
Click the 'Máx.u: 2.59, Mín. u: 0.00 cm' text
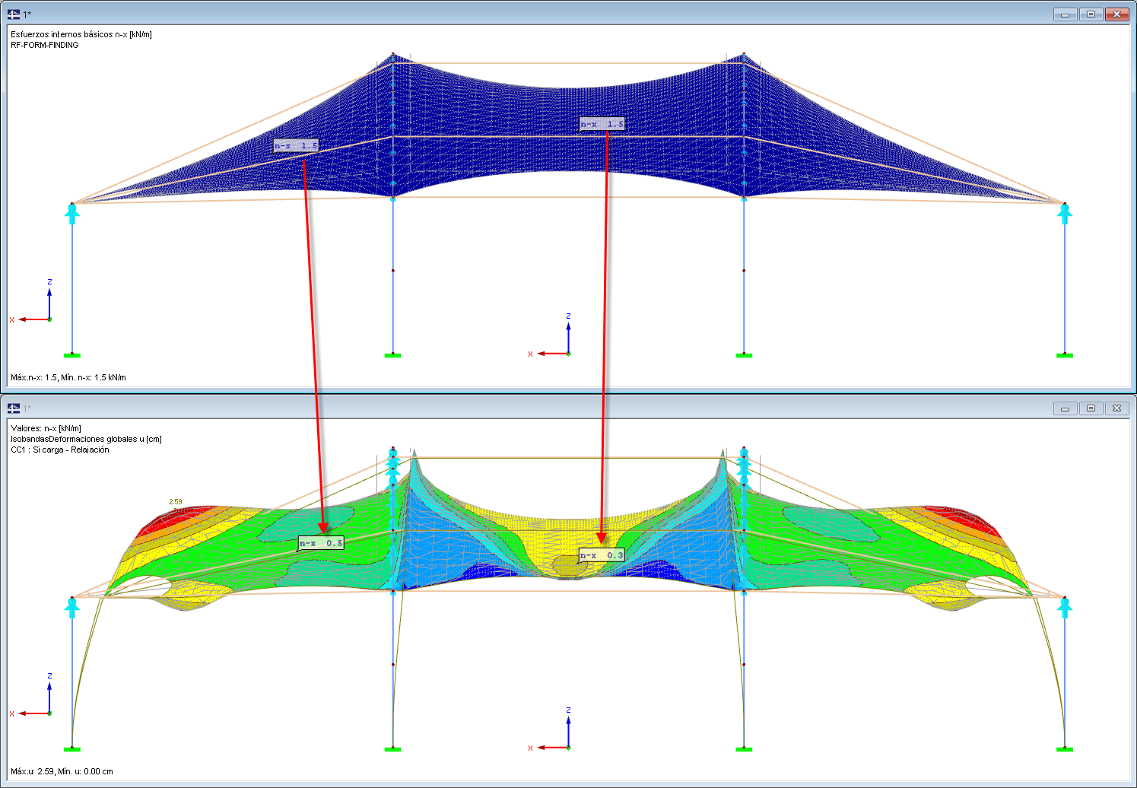62,771
